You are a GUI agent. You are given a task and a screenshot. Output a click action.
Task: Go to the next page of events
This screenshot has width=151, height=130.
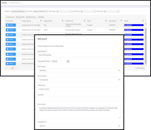(15, 68)
